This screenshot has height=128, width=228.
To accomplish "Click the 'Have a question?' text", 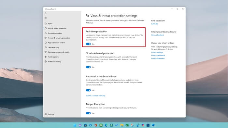I will coord(158,21).
